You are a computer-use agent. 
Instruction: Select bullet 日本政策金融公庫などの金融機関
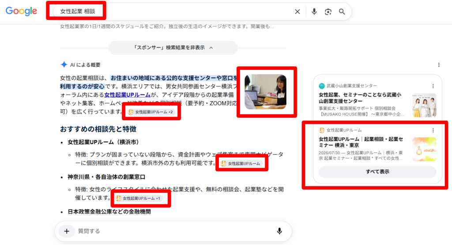pos(109,212)
